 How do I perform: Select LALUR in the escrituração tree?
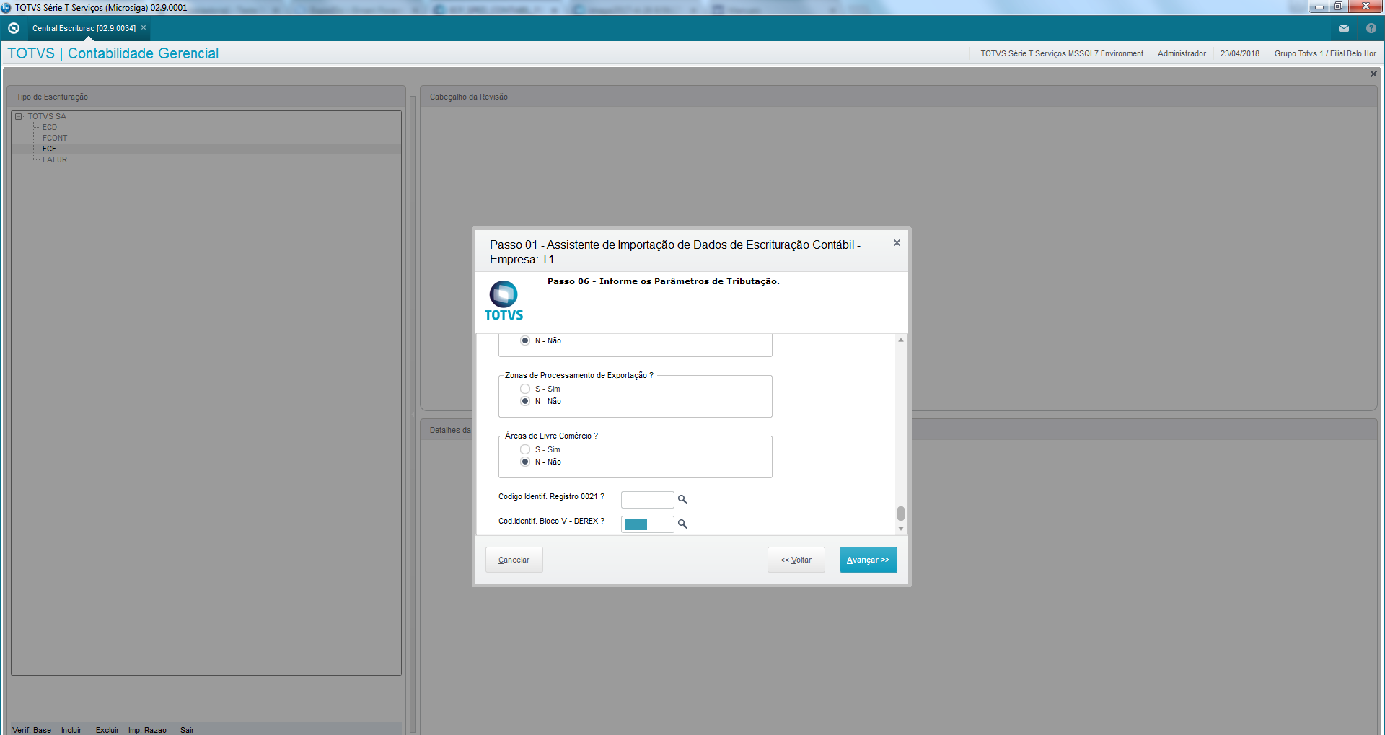(x=55, y=159)
